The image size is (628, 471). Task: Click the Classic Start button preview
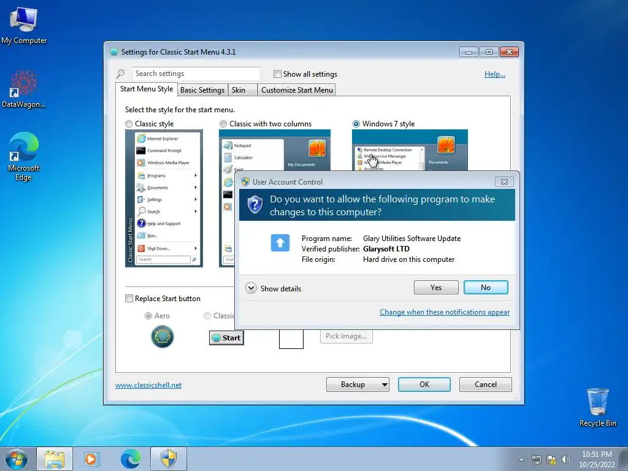click(x=226, y=338)
